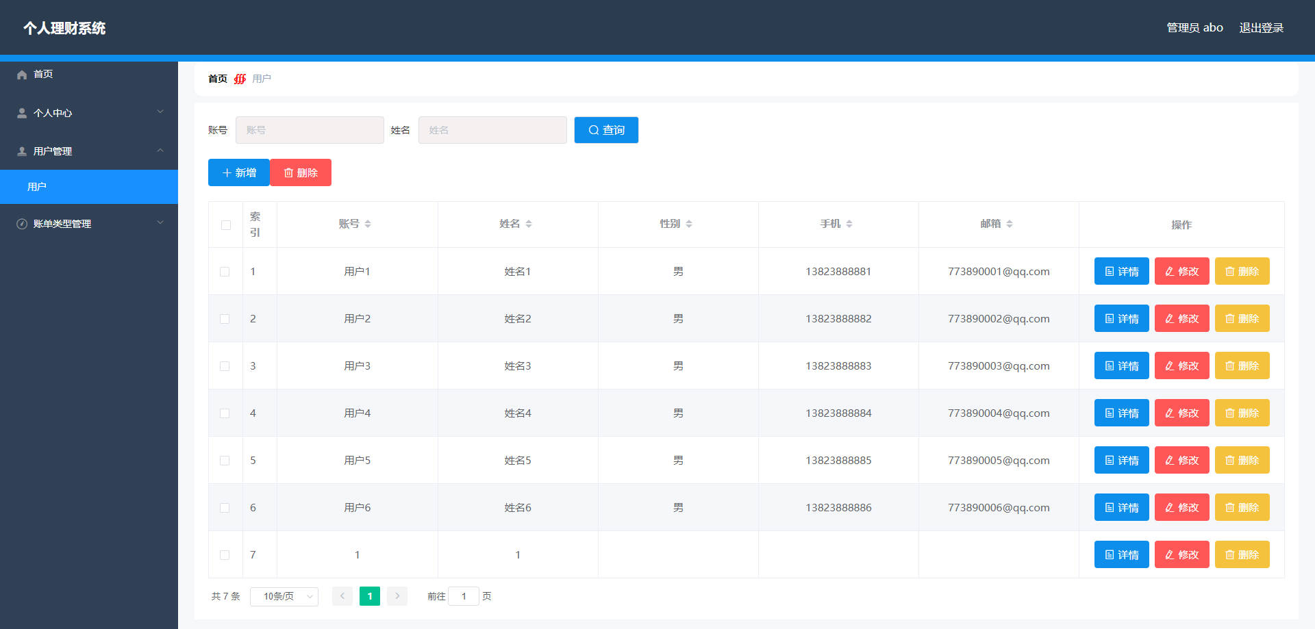
Task: Sort the 账号 column by its arrows
Action: coord(368,224)
